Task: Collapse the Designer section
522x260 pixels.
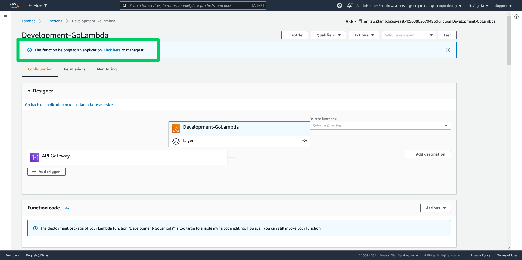Action: 29,91
